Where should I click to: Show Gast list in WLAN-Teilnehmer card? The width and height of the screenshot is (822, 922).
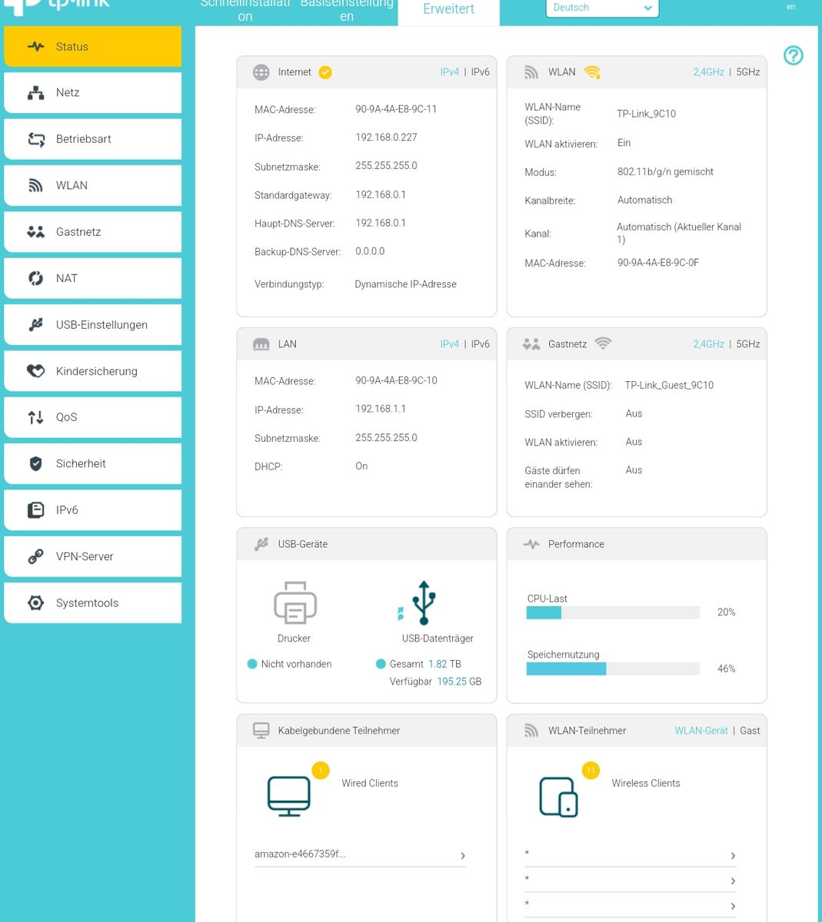[x=750, y=731]
